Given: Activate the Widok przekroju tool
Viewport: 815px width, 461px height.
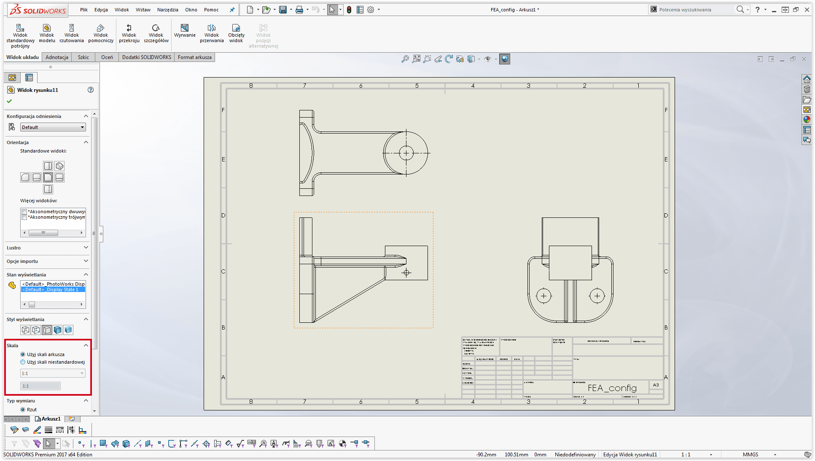Looking at the screenshot, I should click(129, 34).
